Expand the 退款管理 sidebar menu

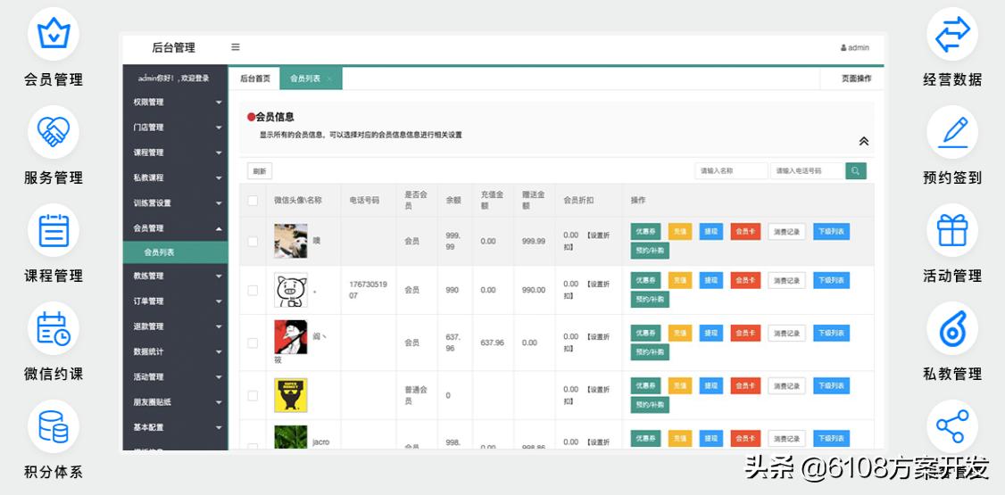click(175, 326)
